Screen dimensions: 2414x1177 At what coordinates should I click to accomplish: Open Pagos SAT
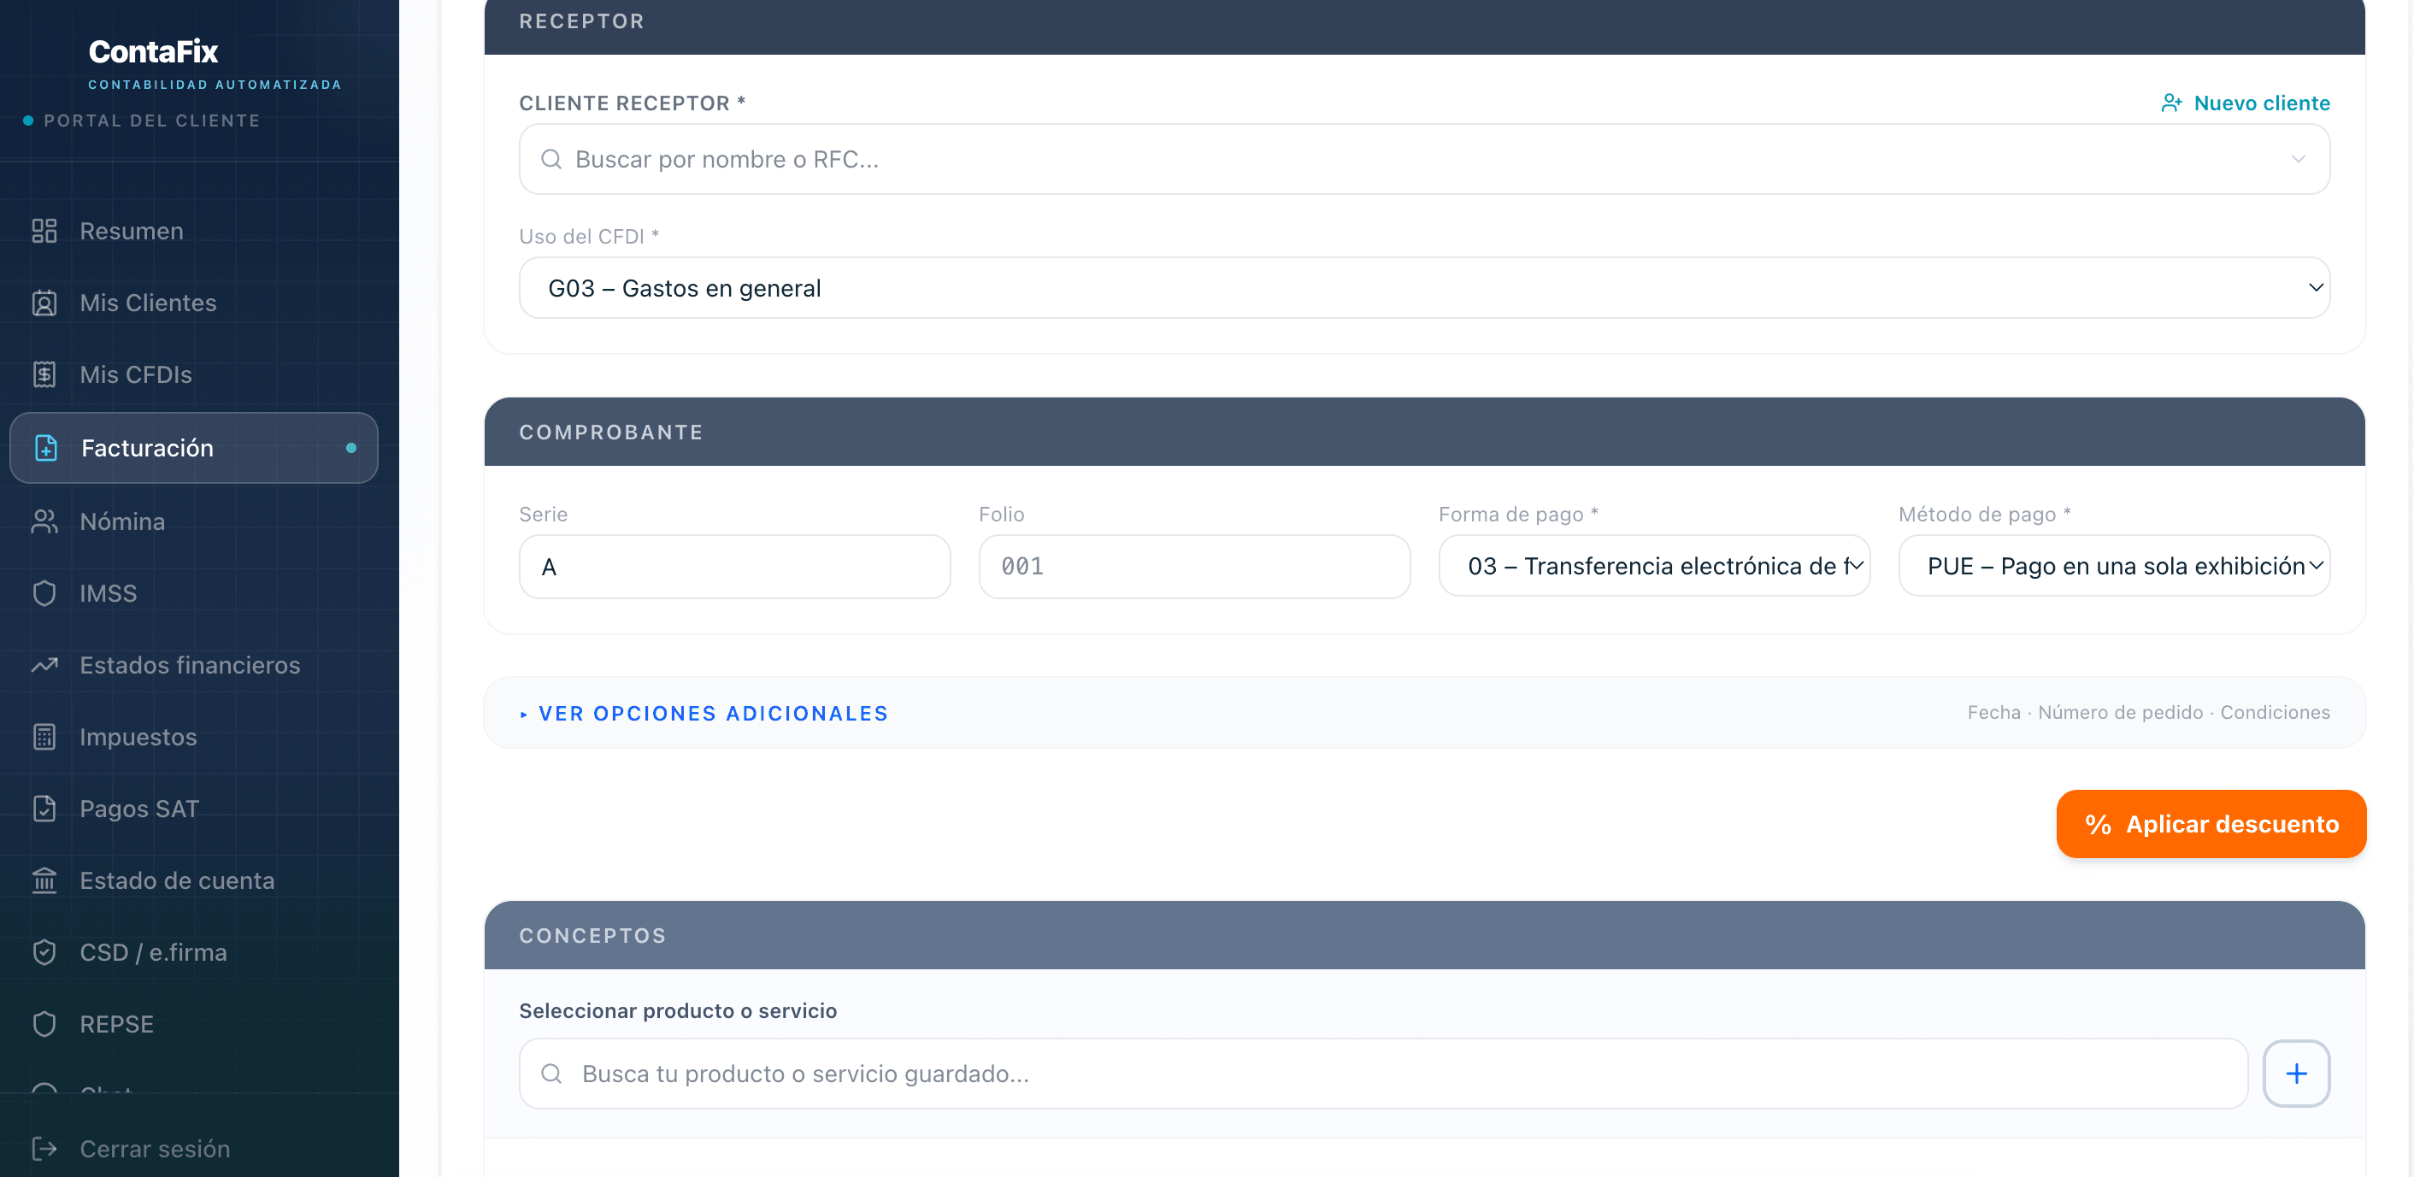click(x=193, y=809)
